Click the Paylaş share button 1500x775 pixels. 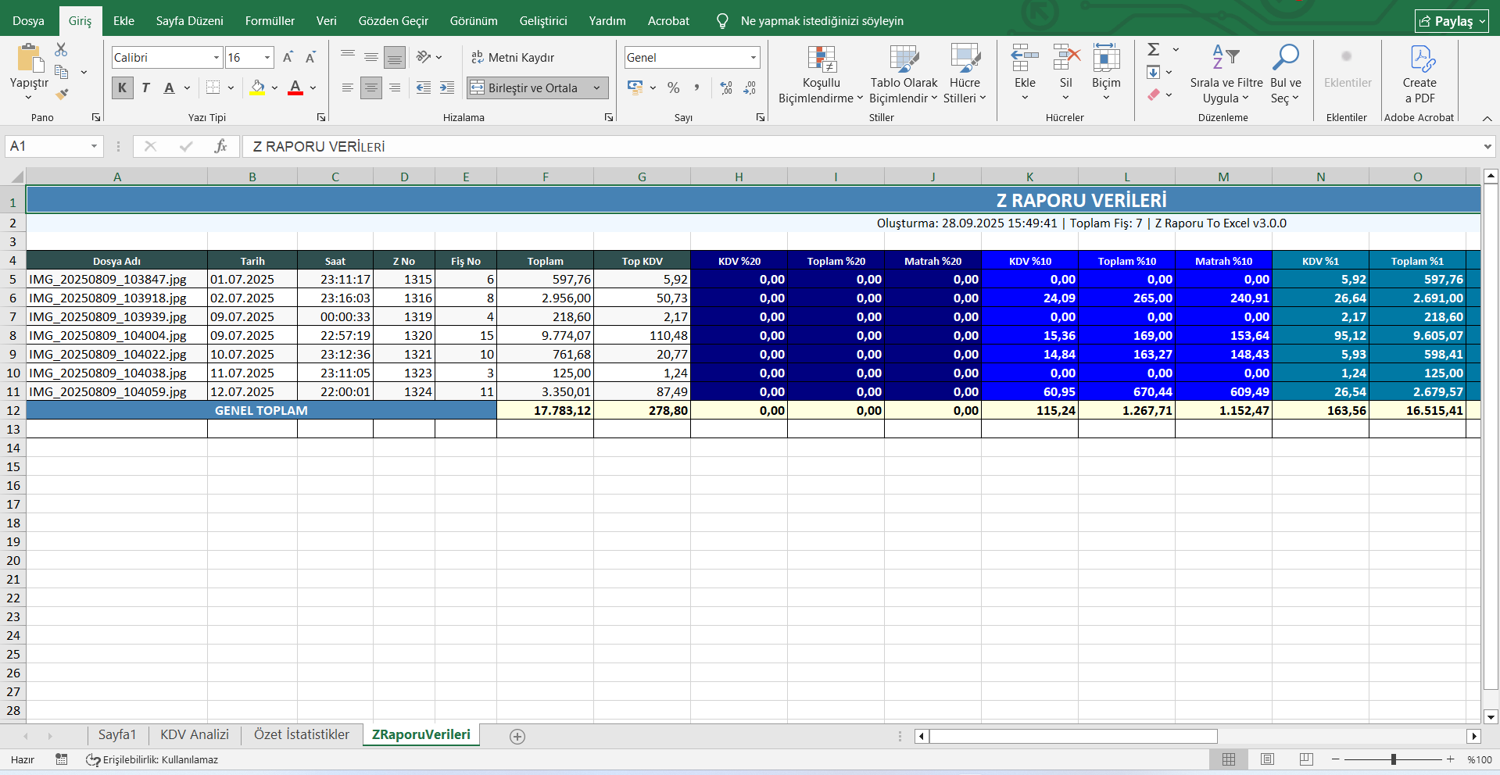[1452, 21]
